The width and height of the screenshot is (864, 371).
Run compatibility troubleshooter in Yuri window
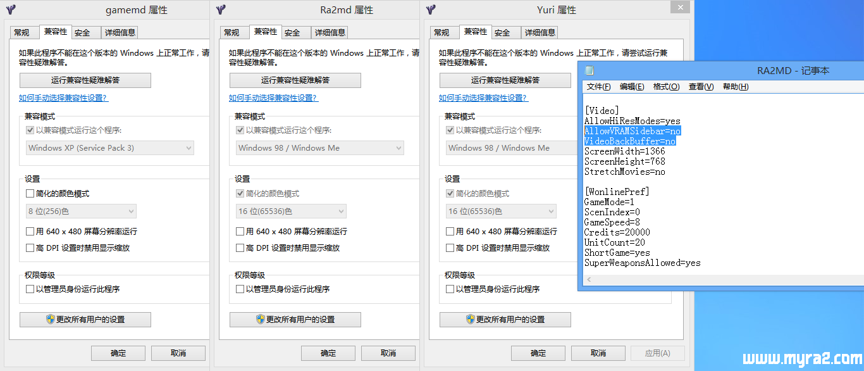505,80
